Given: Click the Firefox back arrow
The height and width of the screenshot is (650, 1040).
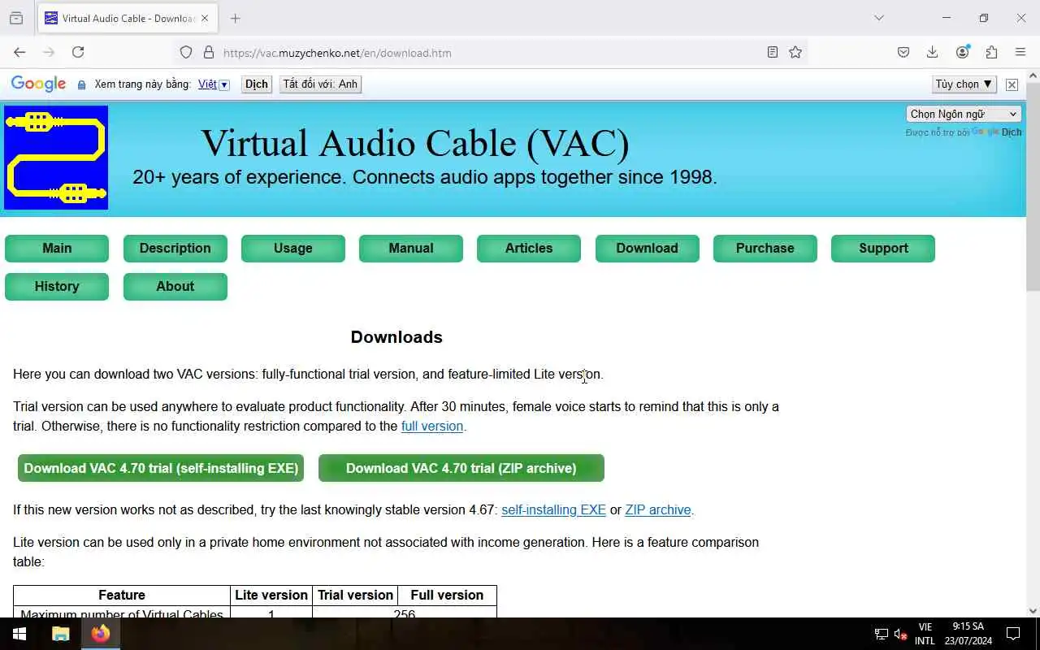Looking at the screenshot, I should pyautogui.click(x=19, y=52).
